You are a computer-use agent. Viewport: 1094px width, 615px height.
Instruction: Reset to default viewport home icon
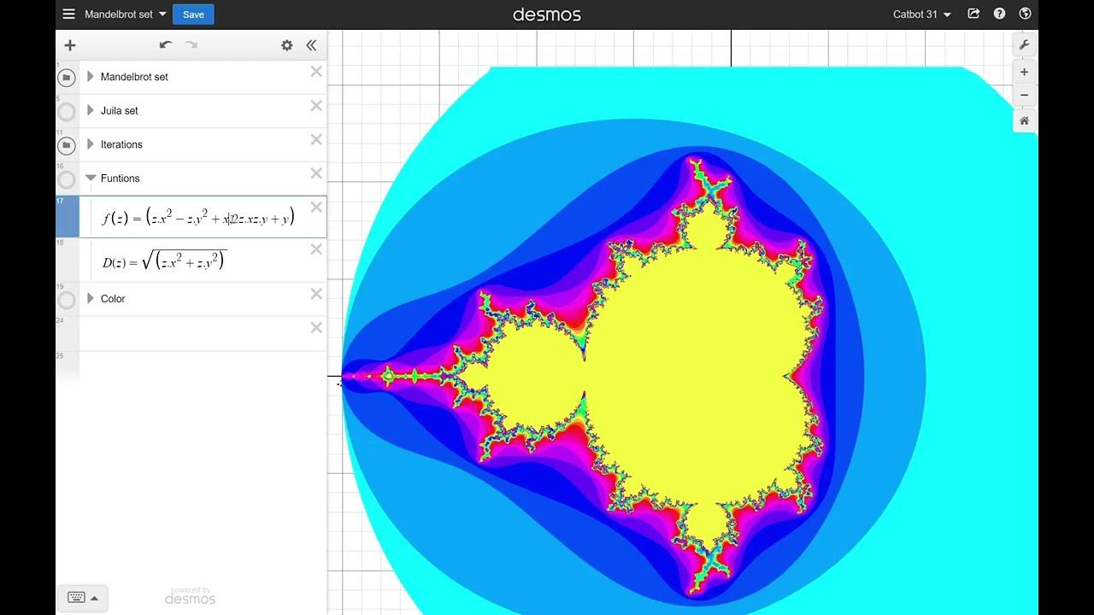click(1024, 121)
